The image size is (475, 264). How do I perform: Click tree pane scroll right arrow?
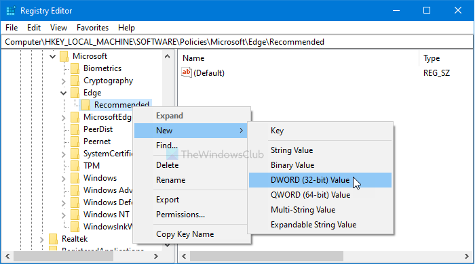pos(156,257)
